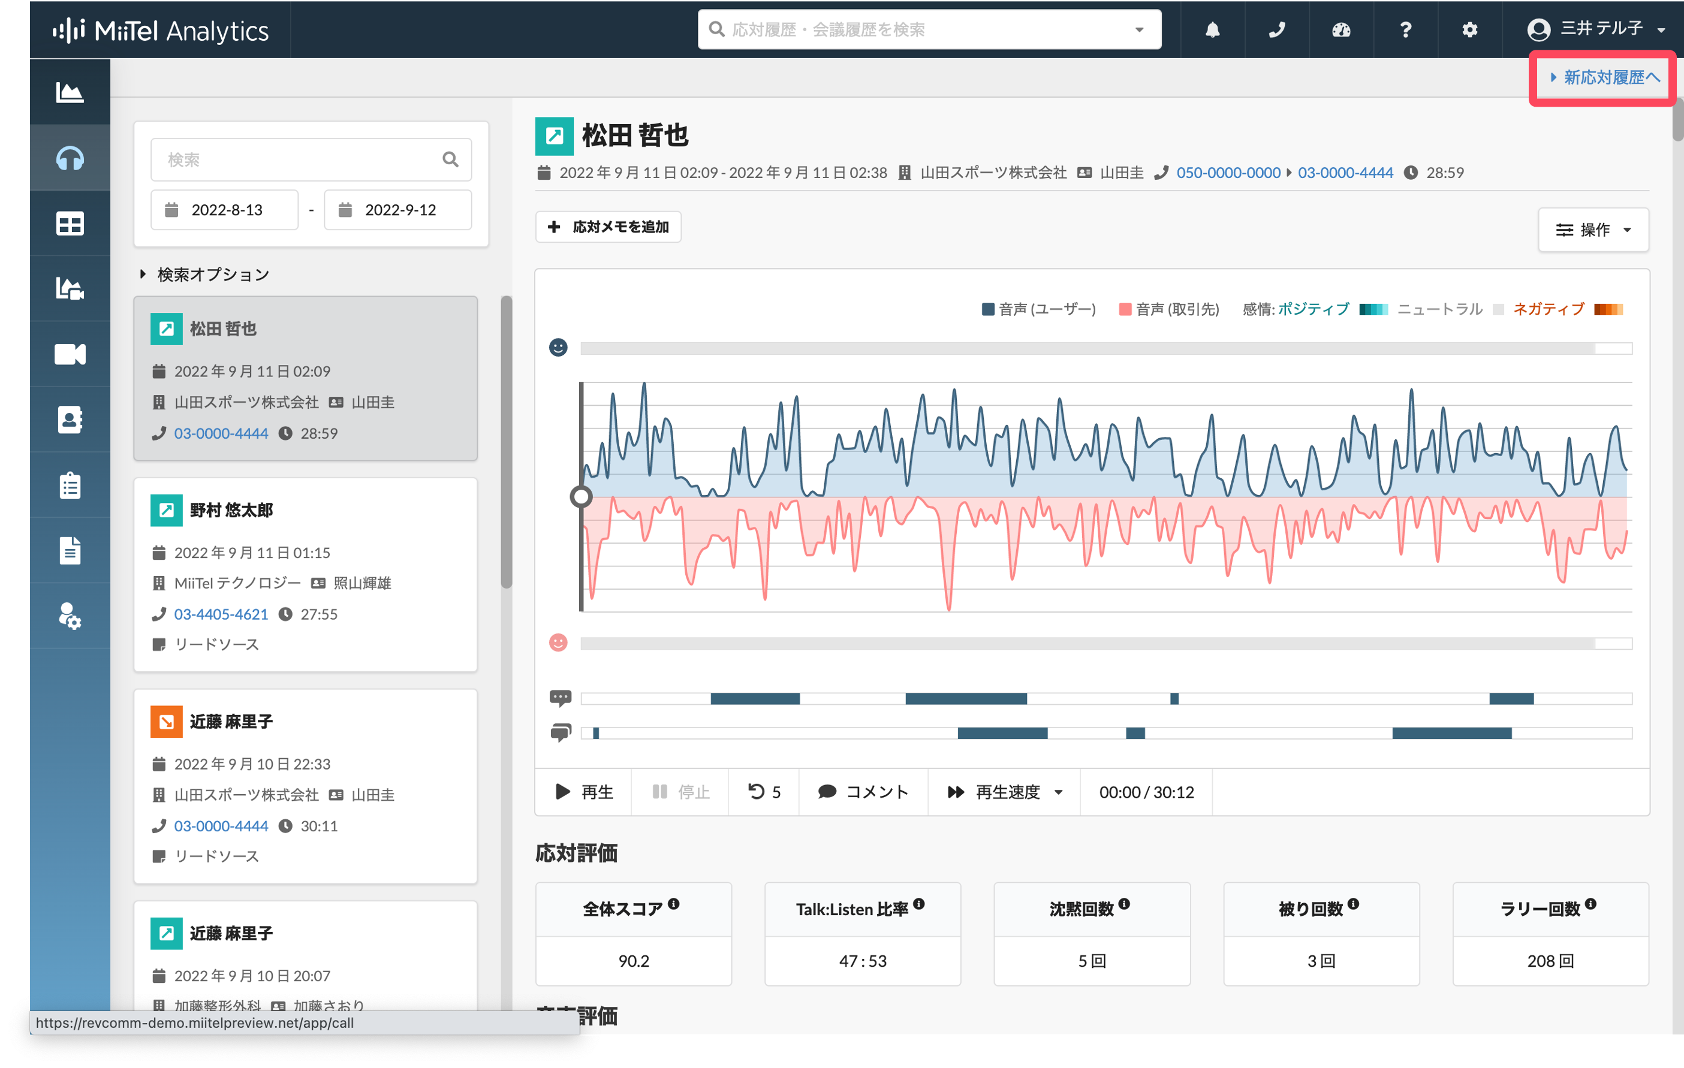Open the user settings sidebar icon
1684x1068 pixels.
70,616
